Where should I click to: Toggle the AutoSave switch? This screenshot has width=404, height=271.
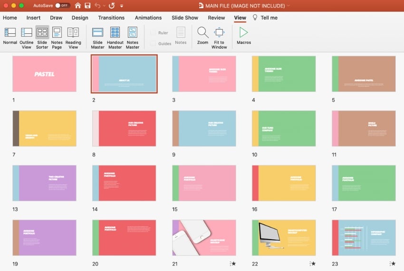62,6
